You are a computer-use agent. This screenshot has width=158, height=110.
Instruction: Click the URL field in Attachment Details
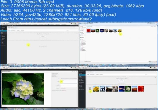[x=69, y=79]
